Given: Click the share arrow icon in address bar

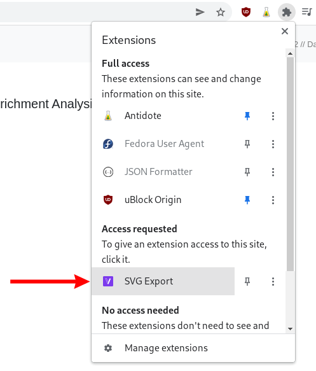Looking at the screenshot, I should point(200,12).
